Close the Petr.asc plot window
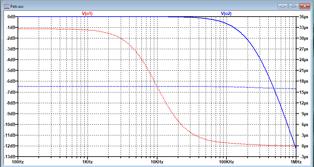 (x=305, y=7)
